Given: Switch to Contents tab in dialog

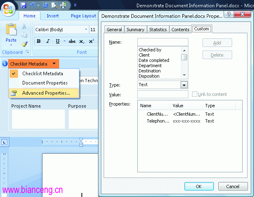Looking at the screenshot, I should point(180,30).
